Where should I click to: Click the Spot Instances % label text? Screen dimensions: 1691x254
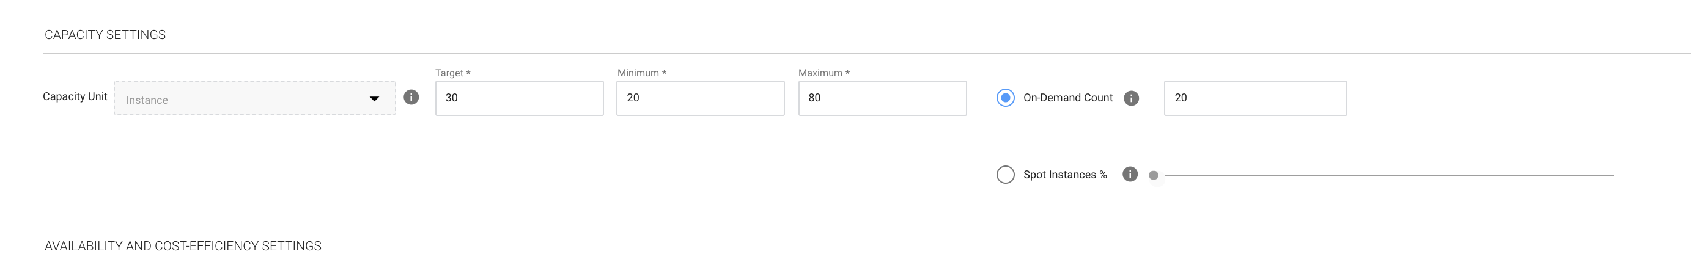pyautogui.click(x=1065, y=175)
